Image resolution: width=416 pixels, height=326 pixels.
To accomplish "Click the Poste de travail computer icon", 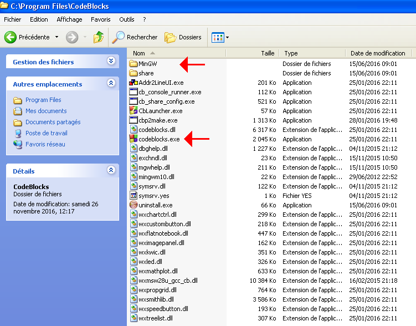I will coord(18,133).
